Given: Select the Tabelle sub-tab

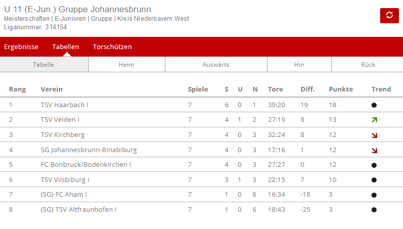Looking at the screenshot, I should [44, 65].
